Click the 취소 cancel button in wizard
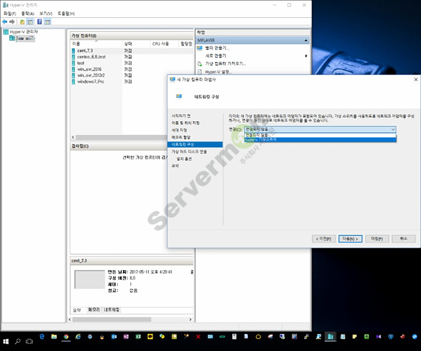This screenshot has height=351, width=421. tap(403, 238)
